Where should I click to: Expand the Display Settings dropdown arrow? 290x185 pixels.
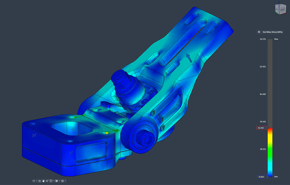pyautogui.click(x=60, y=181)
